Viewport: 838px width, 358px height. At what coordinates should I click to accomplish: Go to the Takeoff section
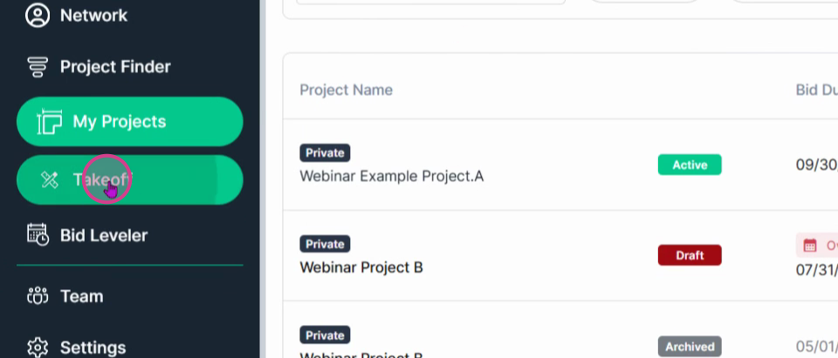click(x=130, y=179)
